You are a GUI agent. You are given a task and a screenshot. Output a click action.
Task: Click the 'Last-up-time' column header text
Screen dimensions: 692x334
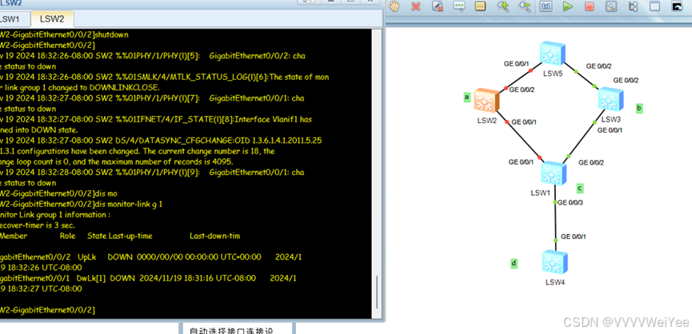(130, 236)
